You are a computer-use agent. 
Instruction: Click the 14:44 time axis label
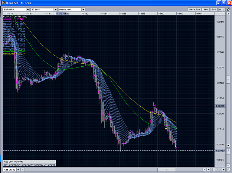10,14
